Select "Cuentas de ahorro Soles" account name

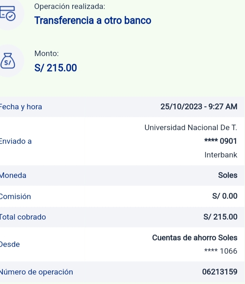pos(194,238)
